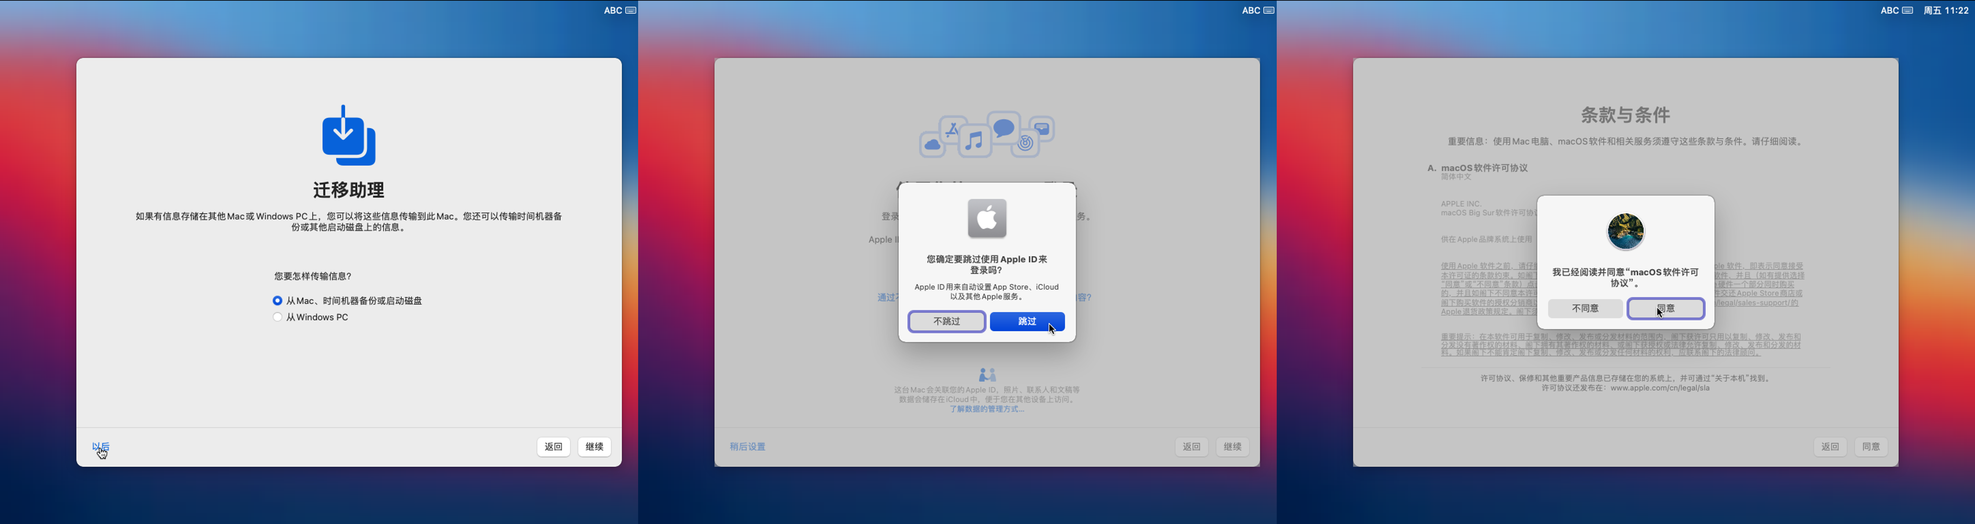The width and height of the screenshot is (1975, 524).
Task: Click 继续 in the Migration Assistant window
Action: (x=594, y=447)
